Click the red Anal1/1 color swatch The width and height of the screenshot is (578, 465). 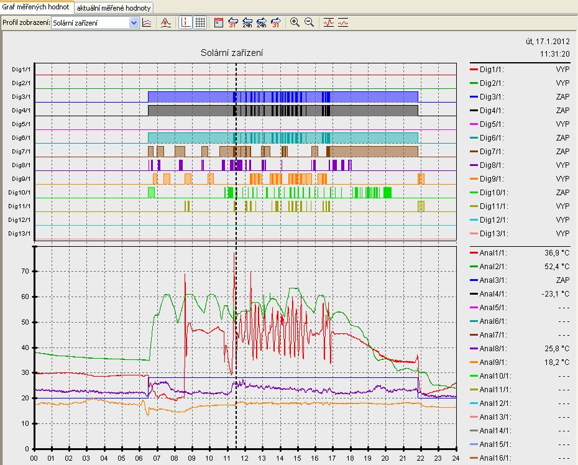coord(474,252)
